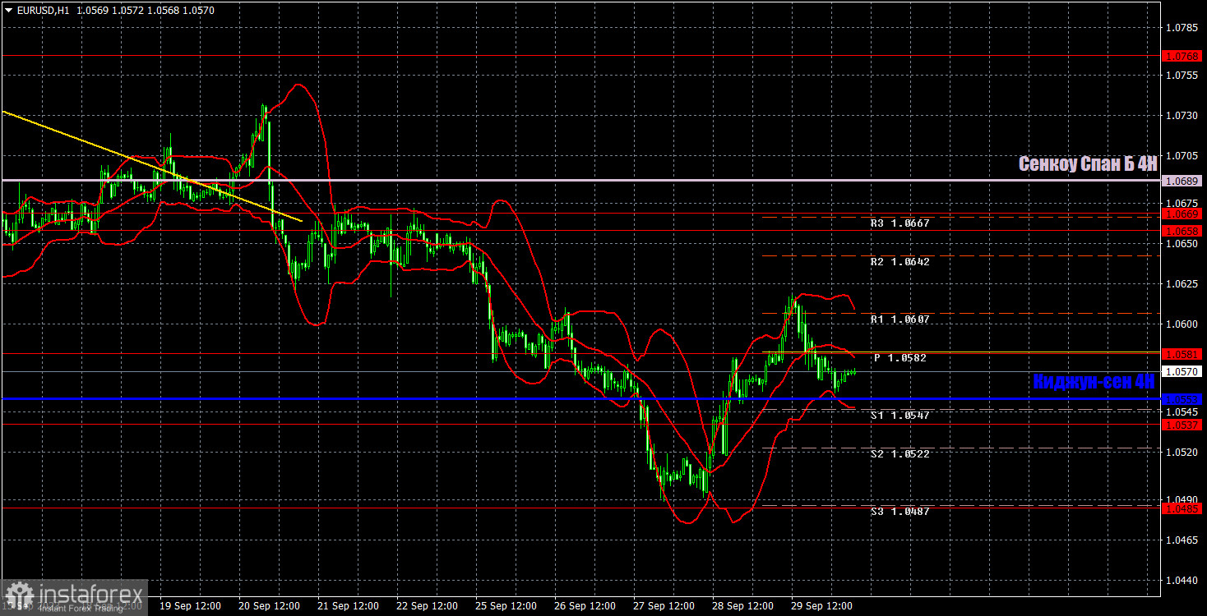Click the 19 Sep 12:00 time label
This screenshot has width=1207, height=616.
click(x=190, y=606)
